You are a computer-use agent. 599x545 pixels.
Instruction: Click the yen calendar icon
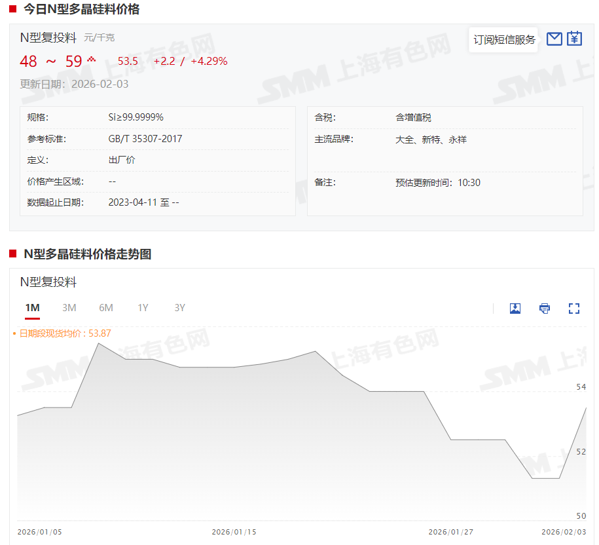pyautogui.click(x=574, y=39)
